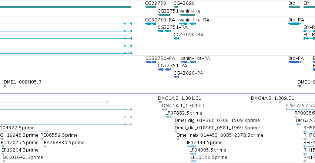
Task: Open EST DMG1A.2_1.B01.C1
Action: (x=180, y=98)
